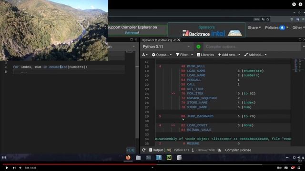Open terminal in the taskbar
This screenshot has height=171, width=305.
(149, 158)
